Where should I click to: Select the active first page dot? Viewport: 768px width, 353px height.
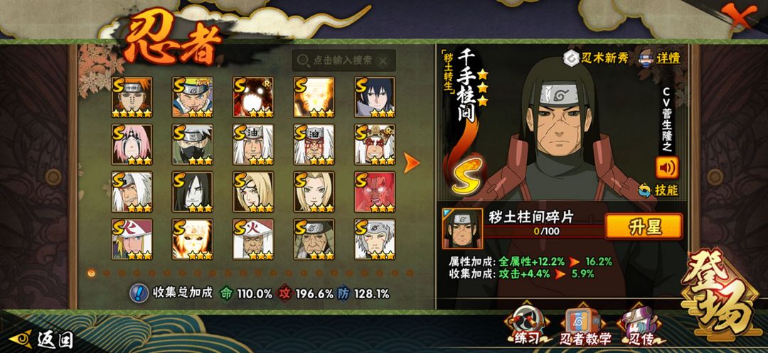(91, 273)
